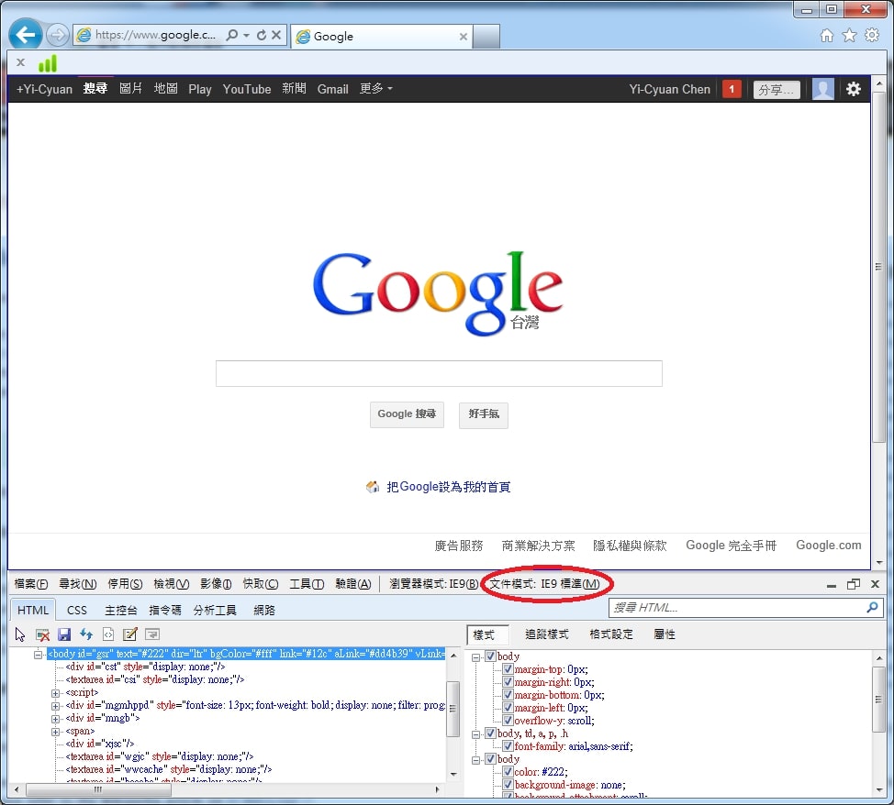Open Favorites star icon

(849, 36)
